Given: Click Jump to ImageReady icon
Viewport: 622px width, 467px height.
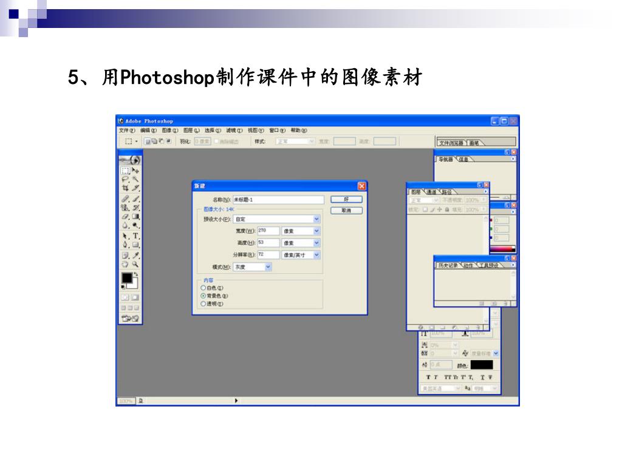Looking at the screenshot, I should pos(130,318).
